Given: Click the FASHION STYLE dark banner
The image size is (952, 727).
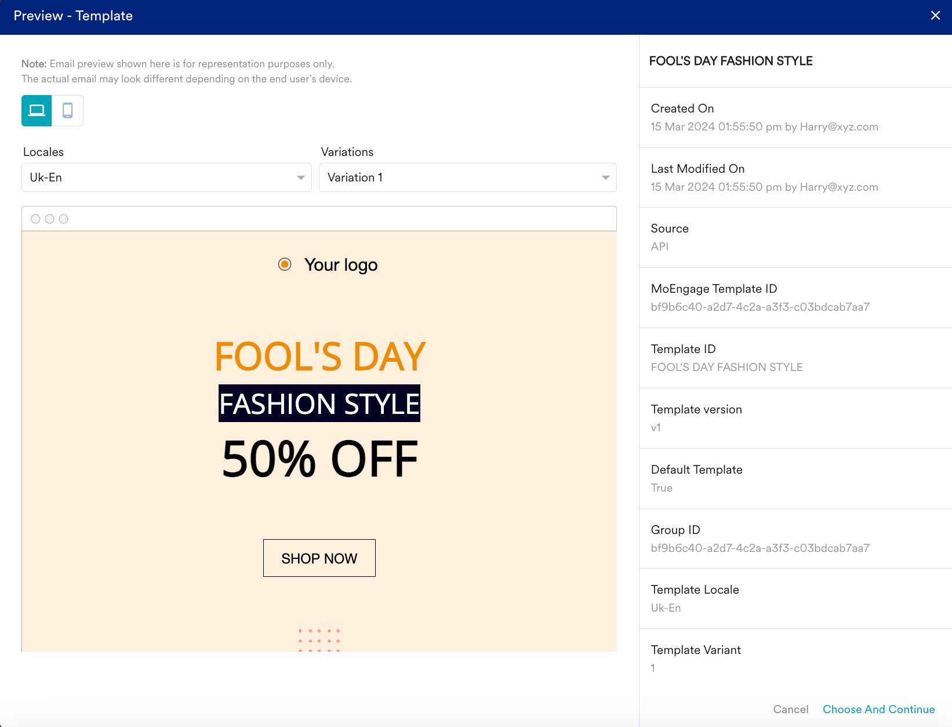Looking at the screenshot, I should click(x=319, y=404).
